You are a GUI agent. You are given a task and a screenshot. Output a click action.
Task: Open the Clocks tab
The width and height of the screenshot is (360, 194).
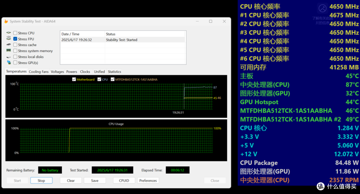click(85, 72)
